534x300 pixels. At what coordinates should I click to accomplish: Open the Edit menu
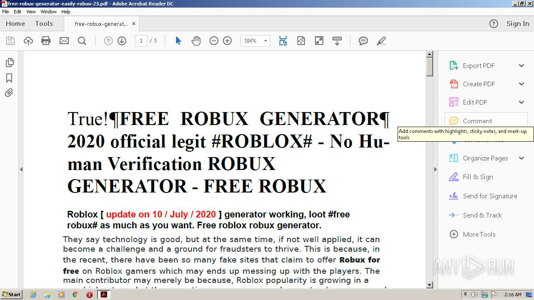coord(18,12)
